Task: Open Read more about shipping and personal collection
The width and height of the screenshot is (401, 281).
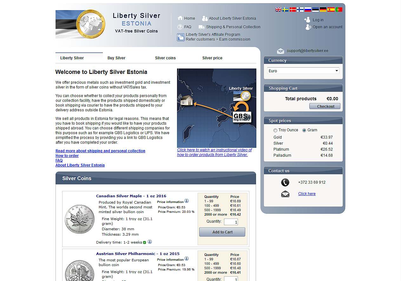Action: pos(100,151)
